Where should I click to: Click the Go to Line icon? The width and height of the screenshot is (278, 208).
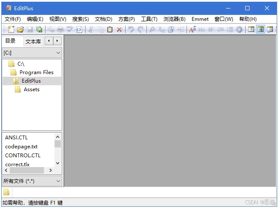coord(181,29)
